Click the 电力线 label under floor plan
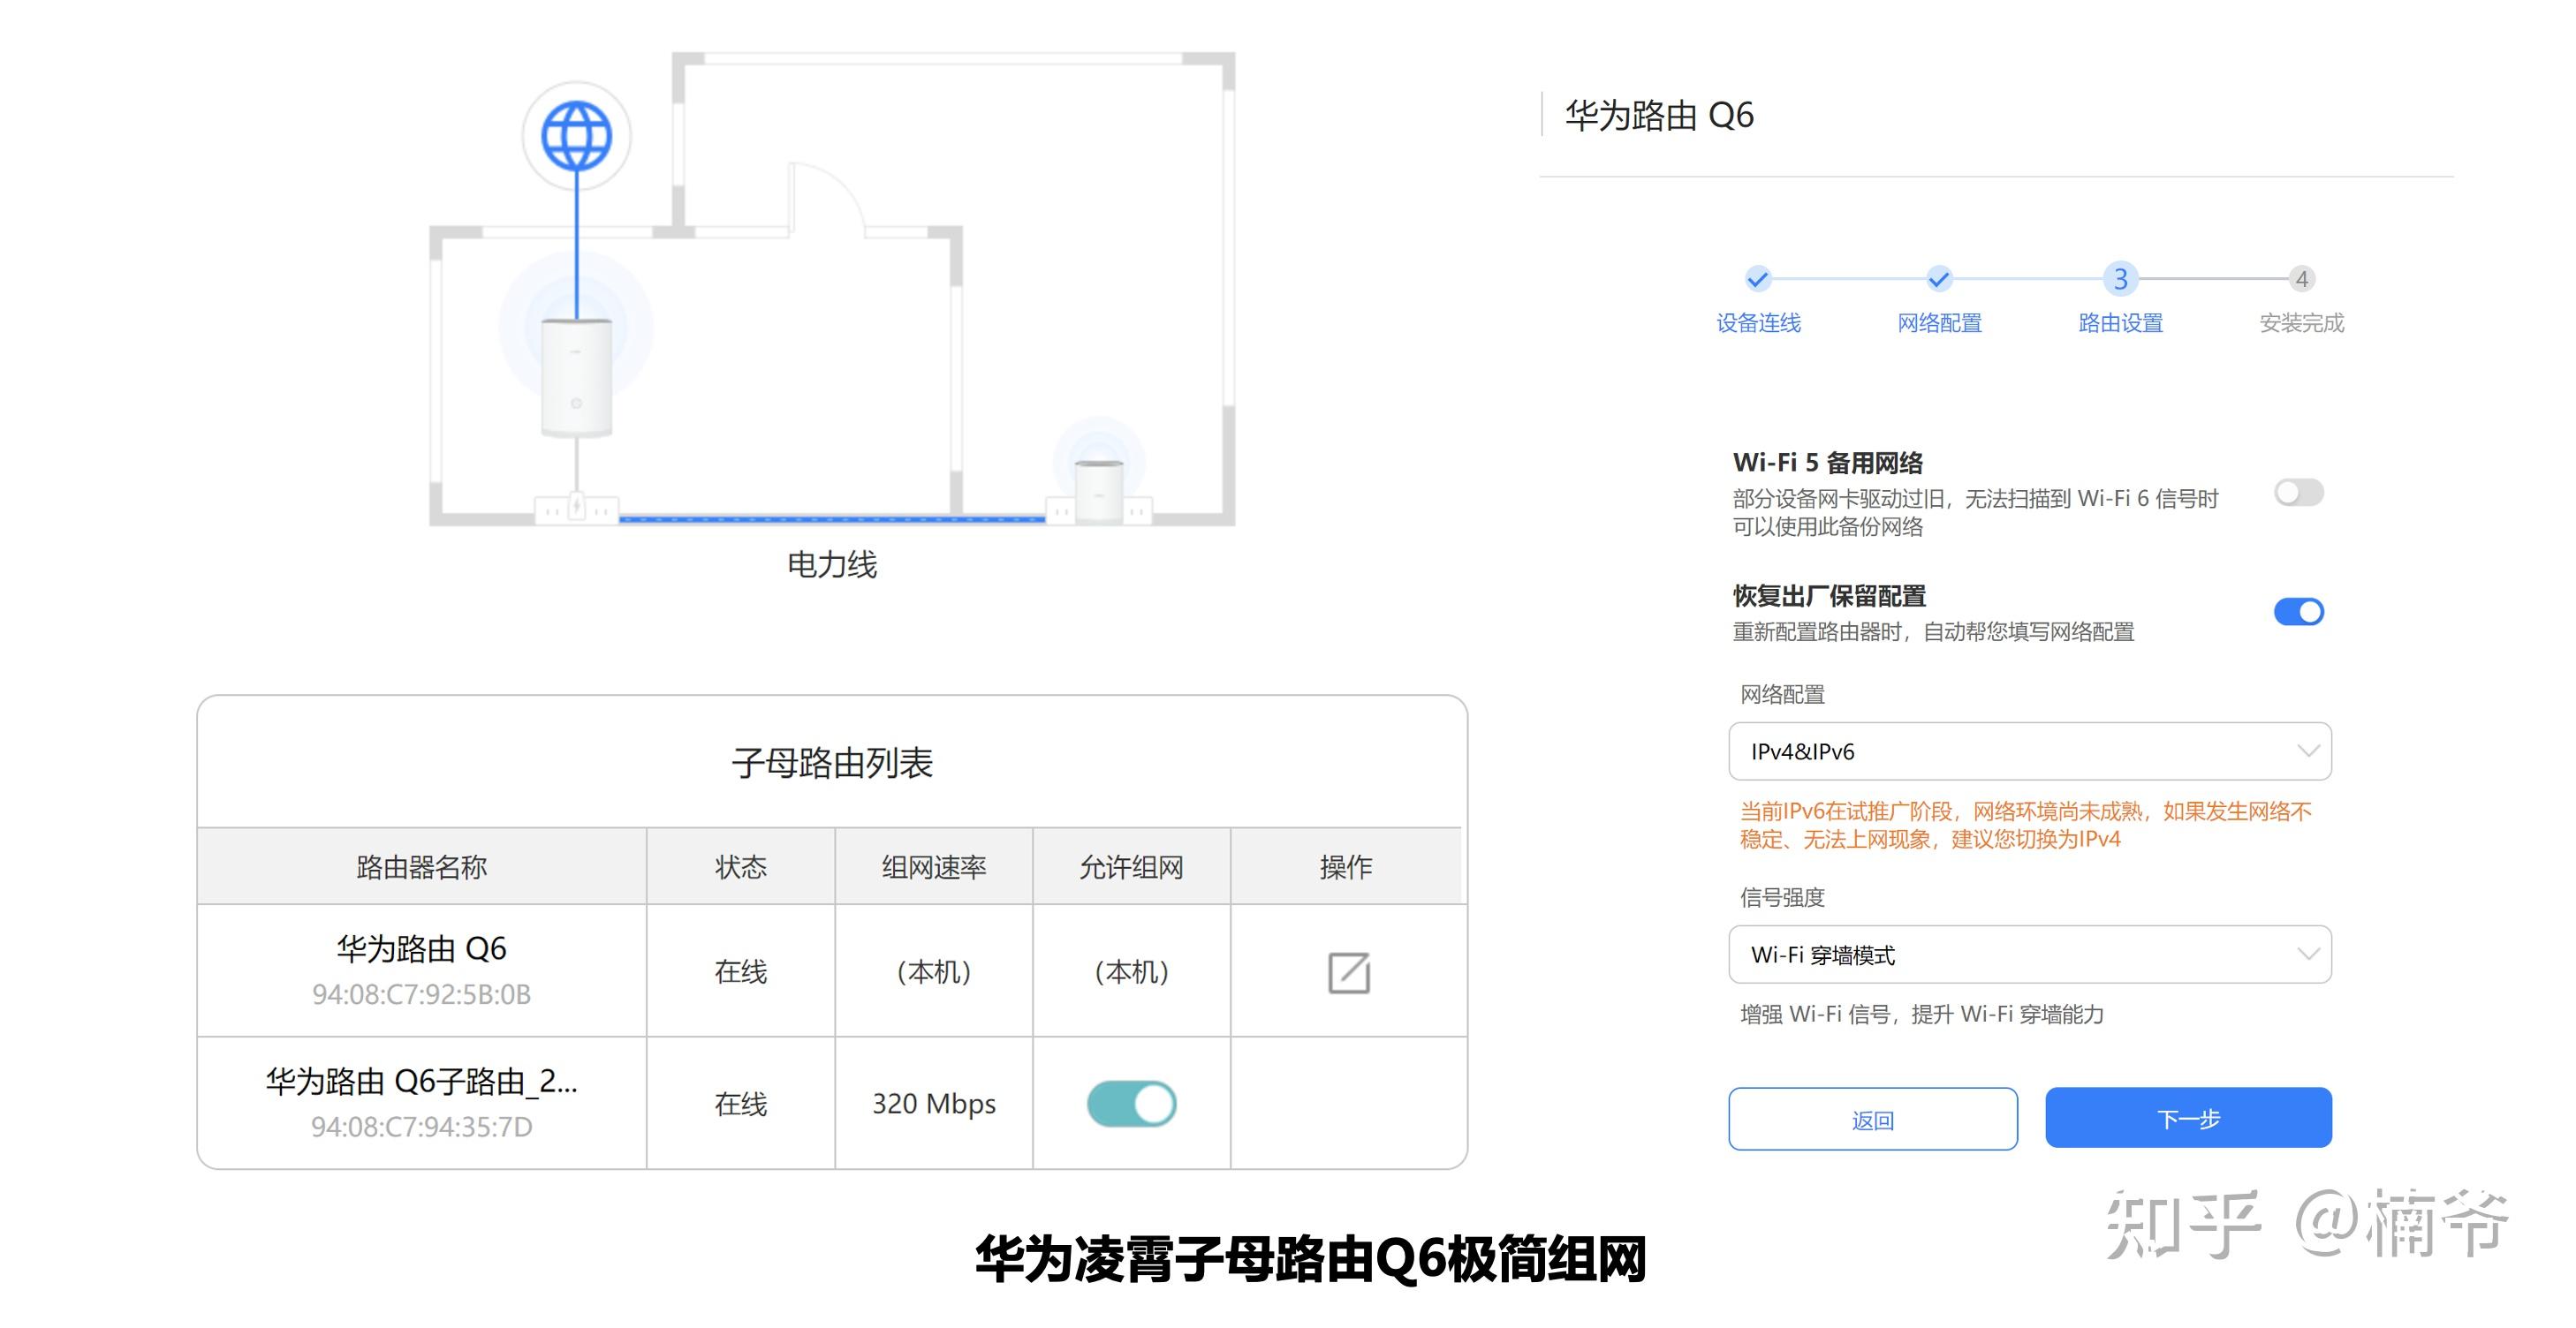 [x=832, y=564]
